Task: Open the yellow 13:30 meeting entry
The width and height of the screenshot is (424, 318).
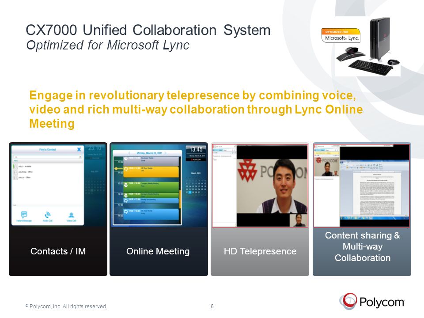Action: [151, 172]
